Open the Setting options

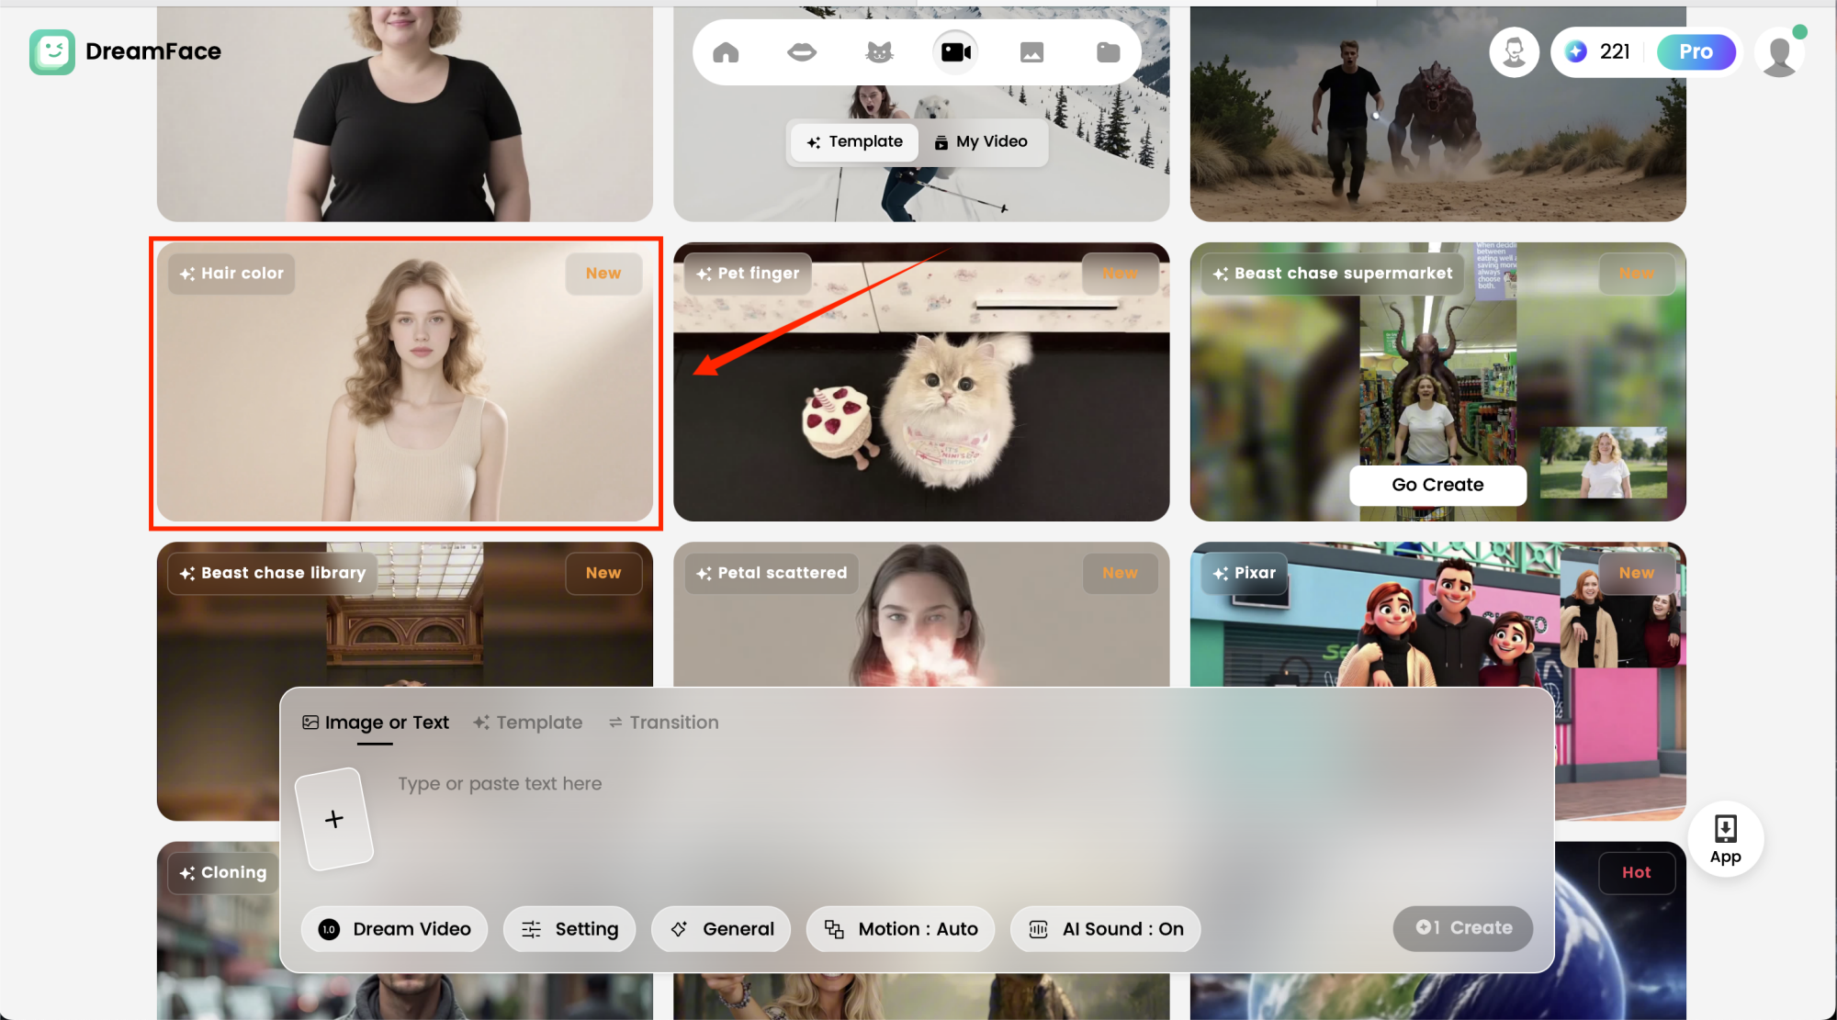tap(569, 929)
